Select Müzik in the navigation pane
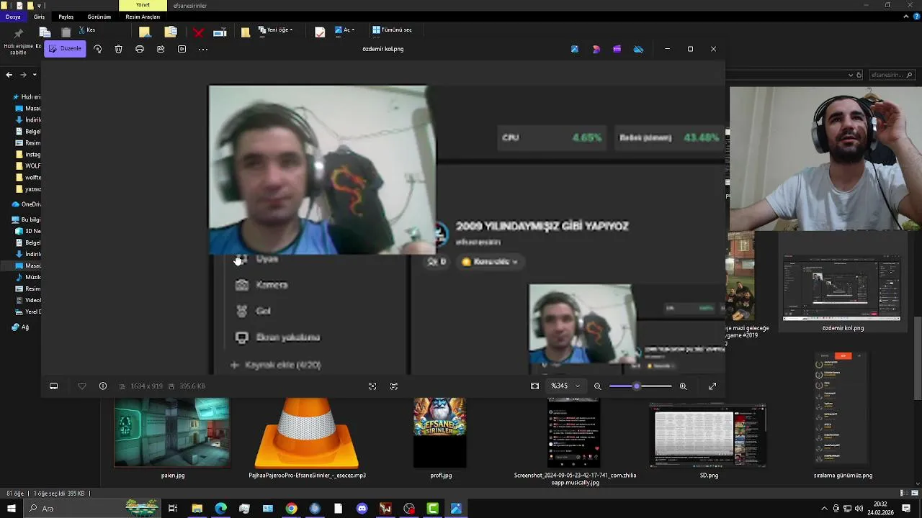Screen dimensions: 922x518 tap(29, 277)
